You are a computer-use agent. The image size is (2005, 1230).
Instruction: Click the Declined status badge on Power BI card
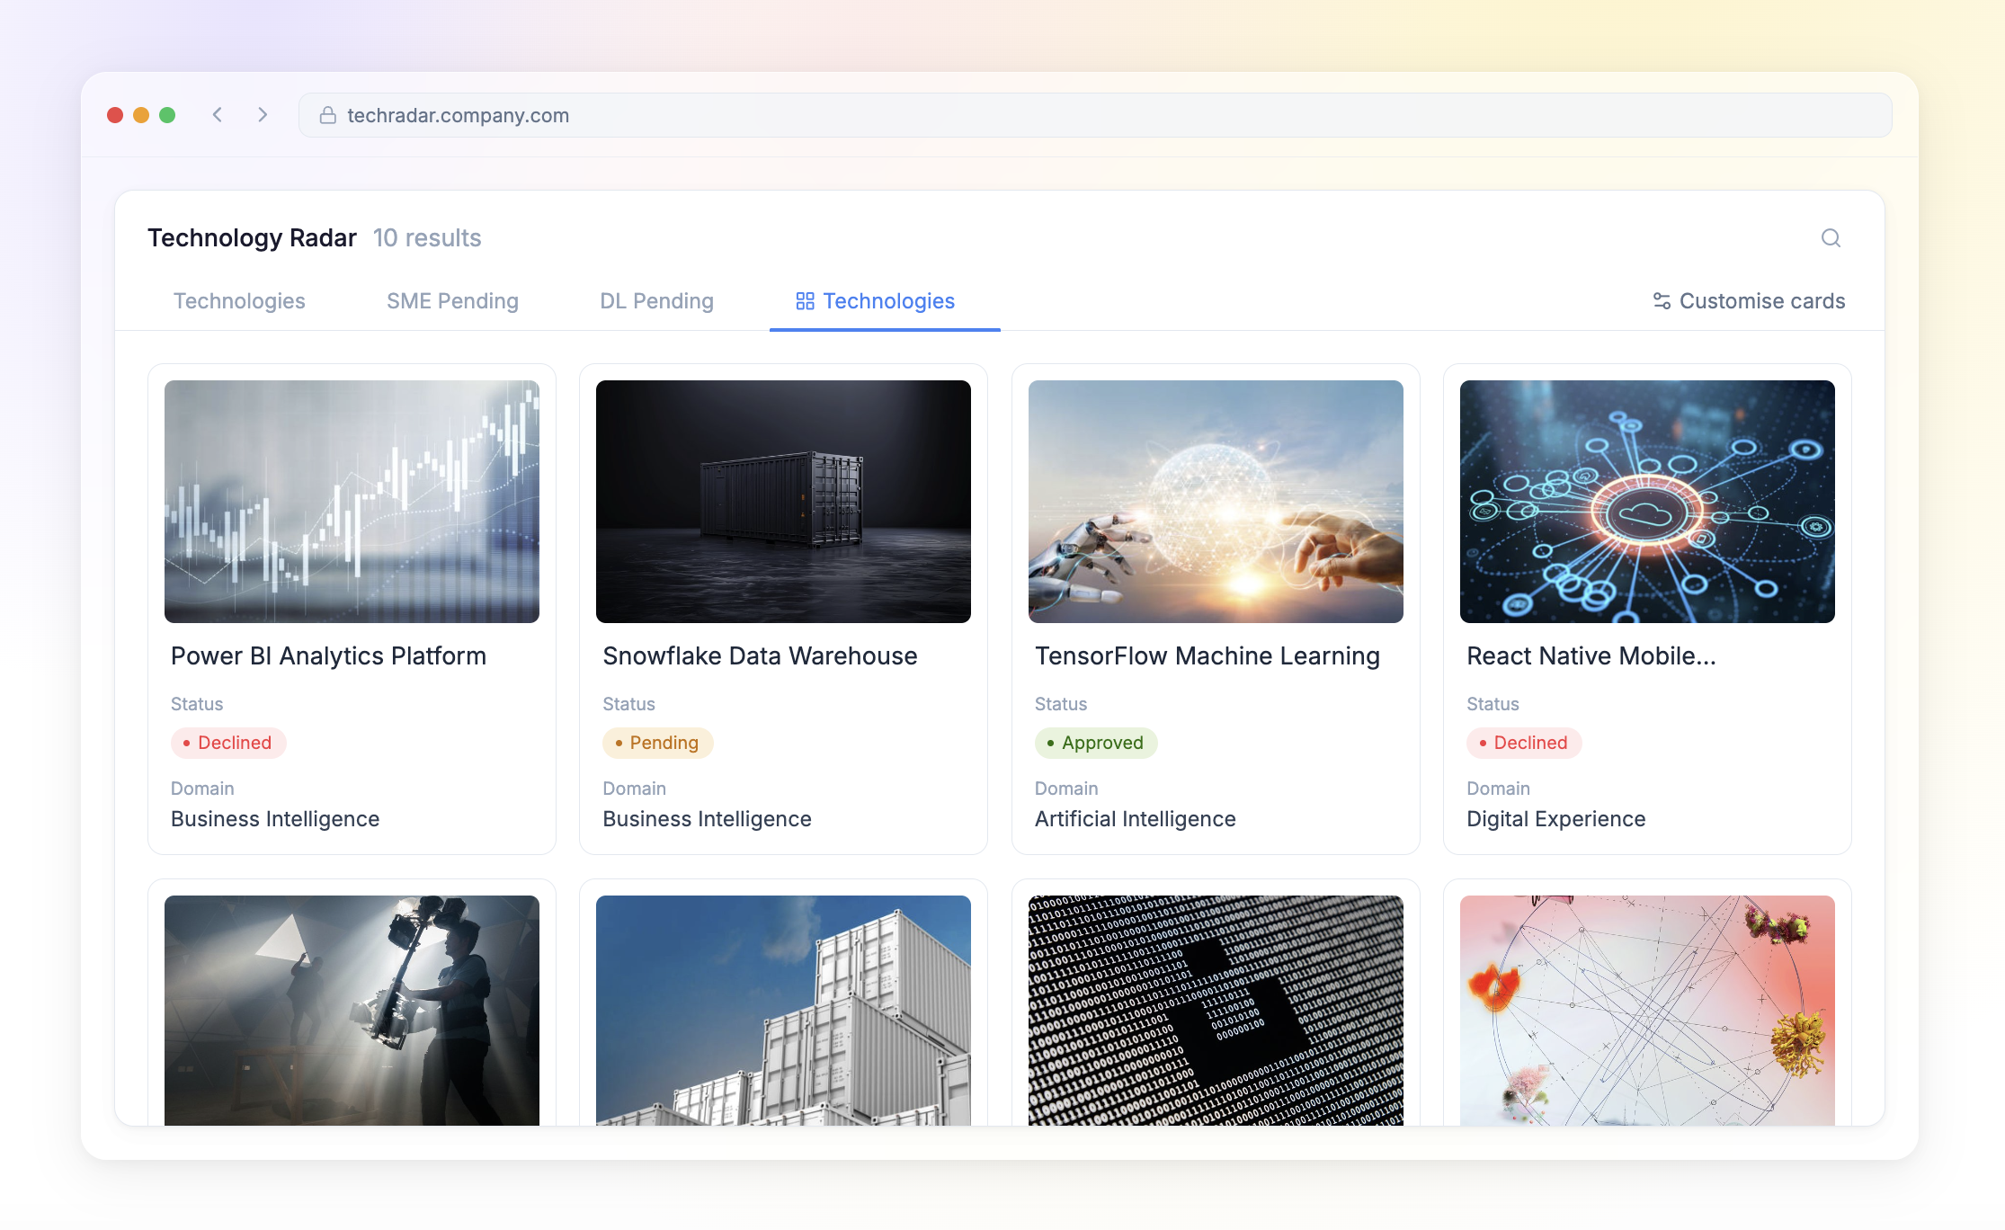[x=228, y=743]
